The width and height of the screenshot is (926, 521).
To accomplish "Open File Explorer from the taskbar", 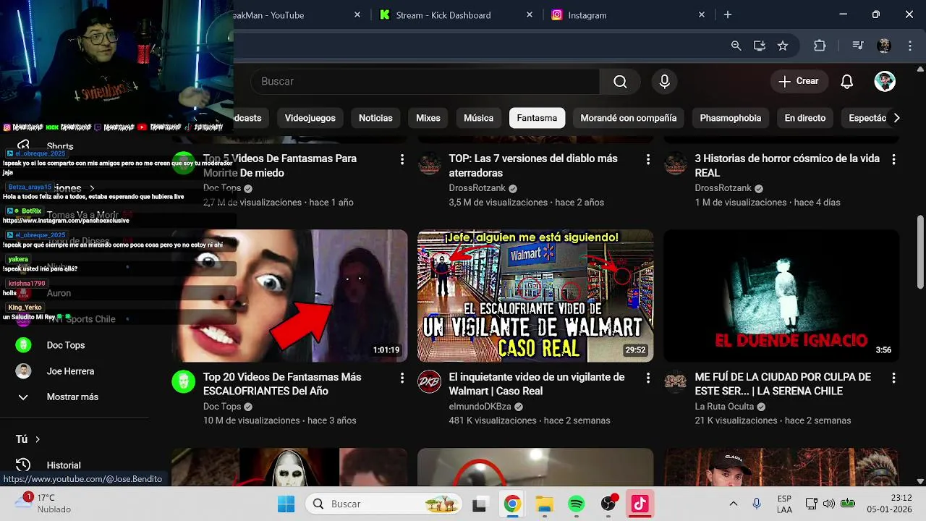I will [x=544, y=504].
